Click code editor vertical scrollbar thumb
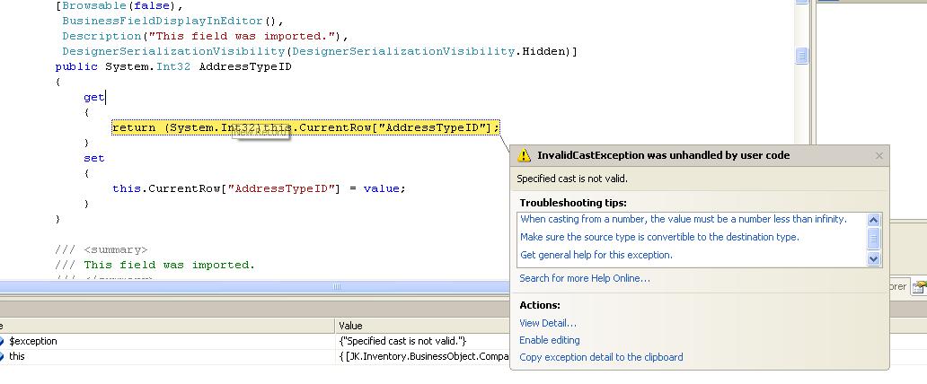The width and height of the screenshot is (927, 384). (801, 56)
